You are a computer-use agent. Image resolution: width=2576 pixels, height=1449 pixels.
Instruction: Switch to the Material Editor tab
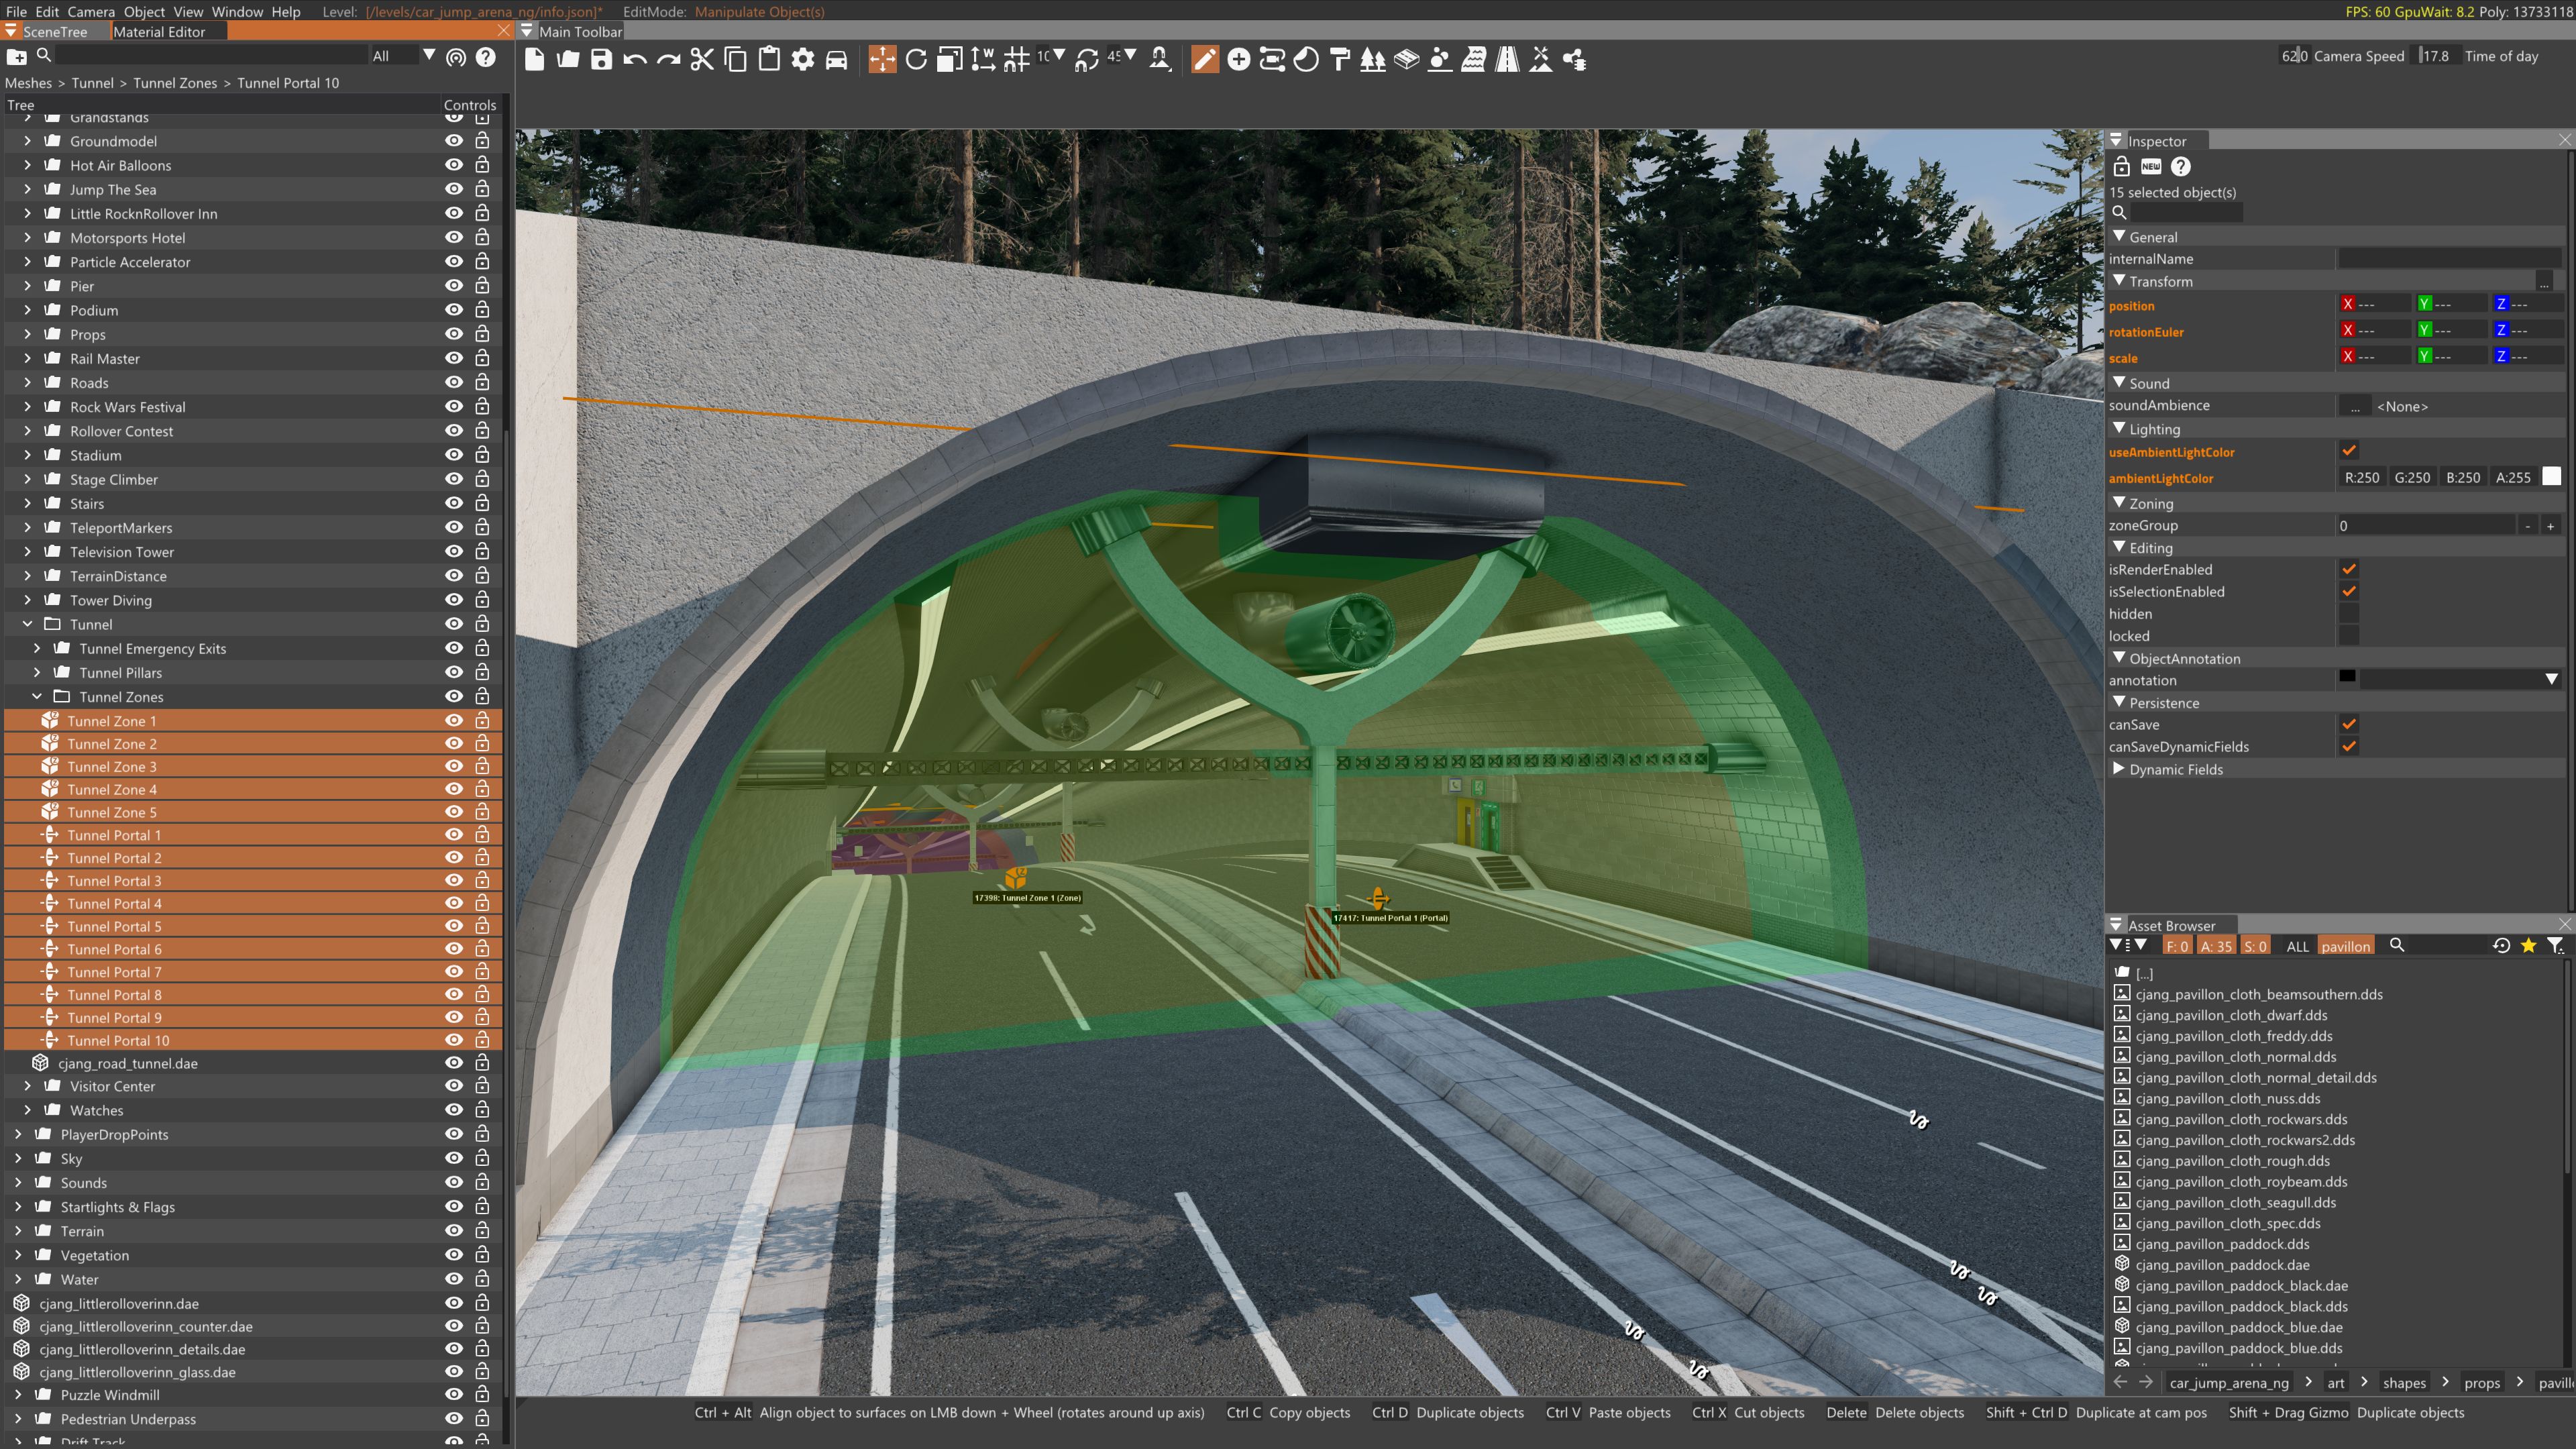[x=159, y=31]
